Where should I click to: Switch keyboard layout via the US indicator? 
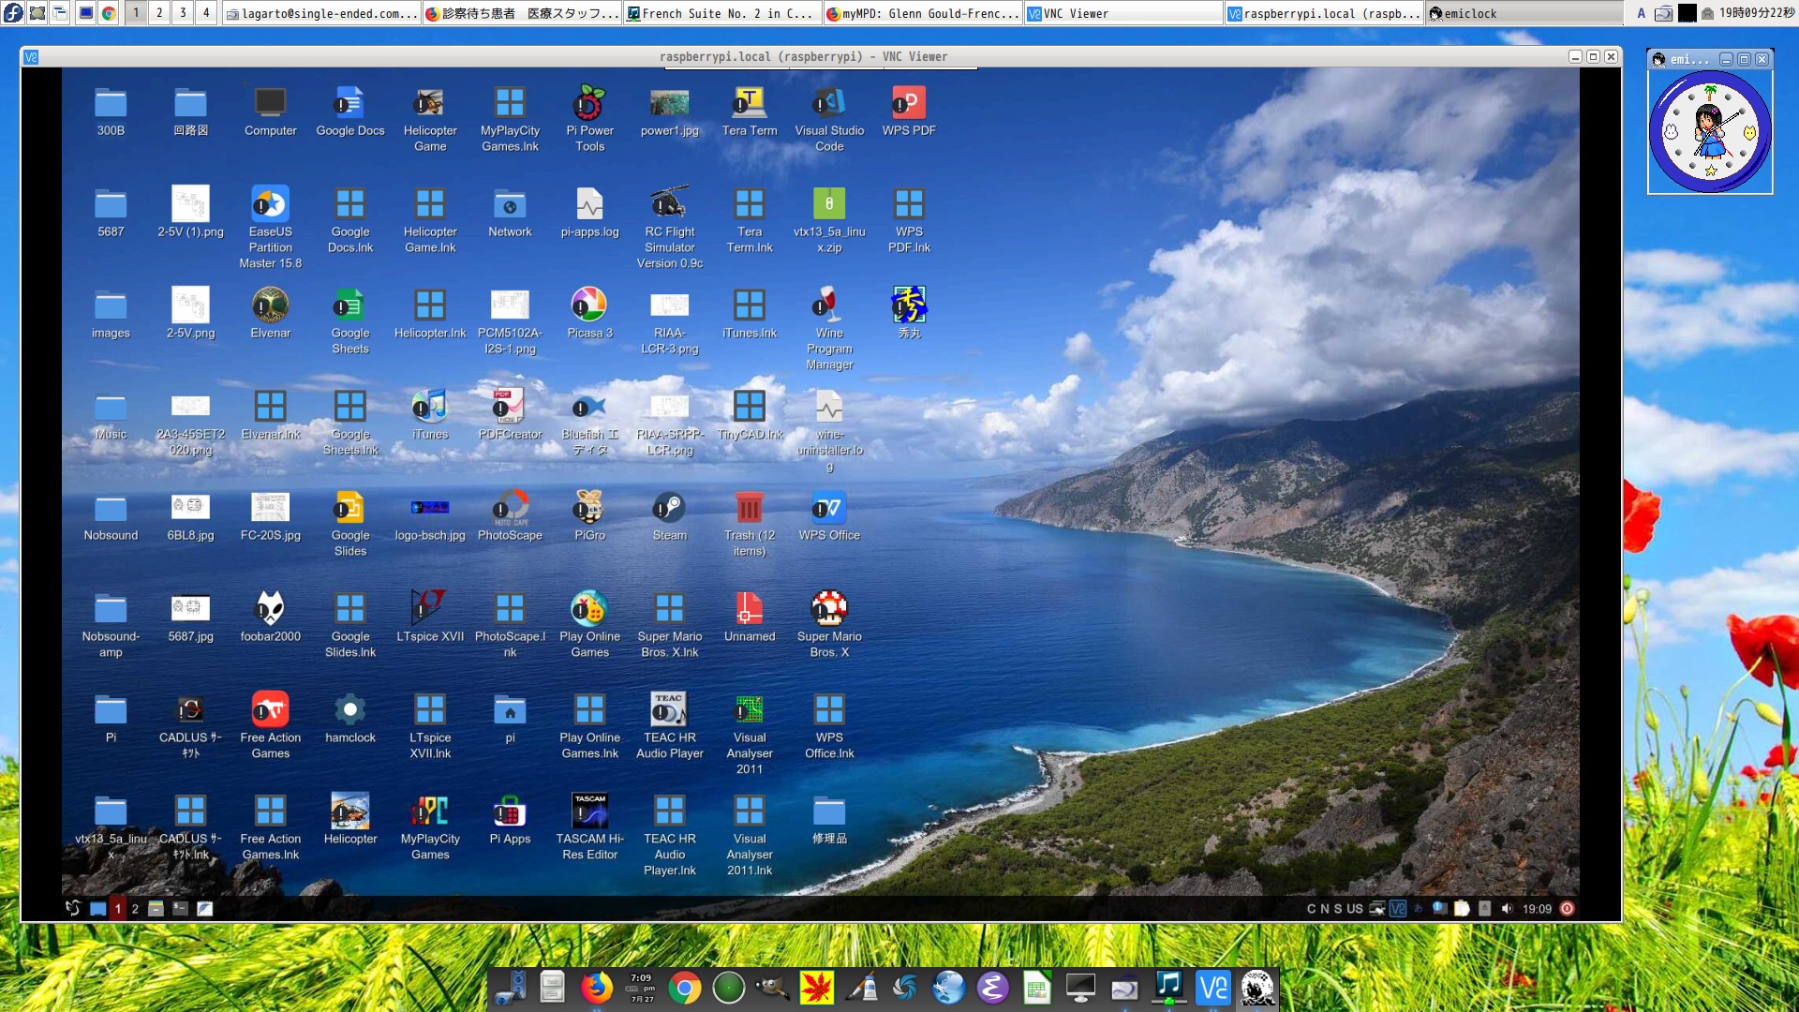tap(1353, 908)
